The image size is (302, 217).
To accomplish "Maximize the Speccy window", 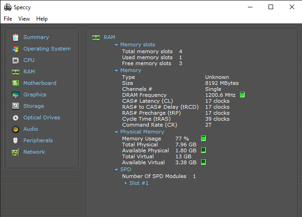I will click(271, 7).
